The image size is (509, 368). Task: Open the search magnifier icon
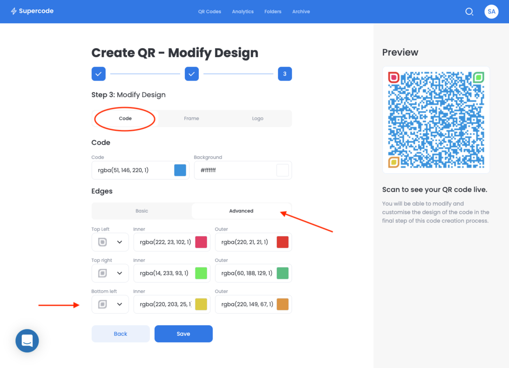tap(469, 11)
